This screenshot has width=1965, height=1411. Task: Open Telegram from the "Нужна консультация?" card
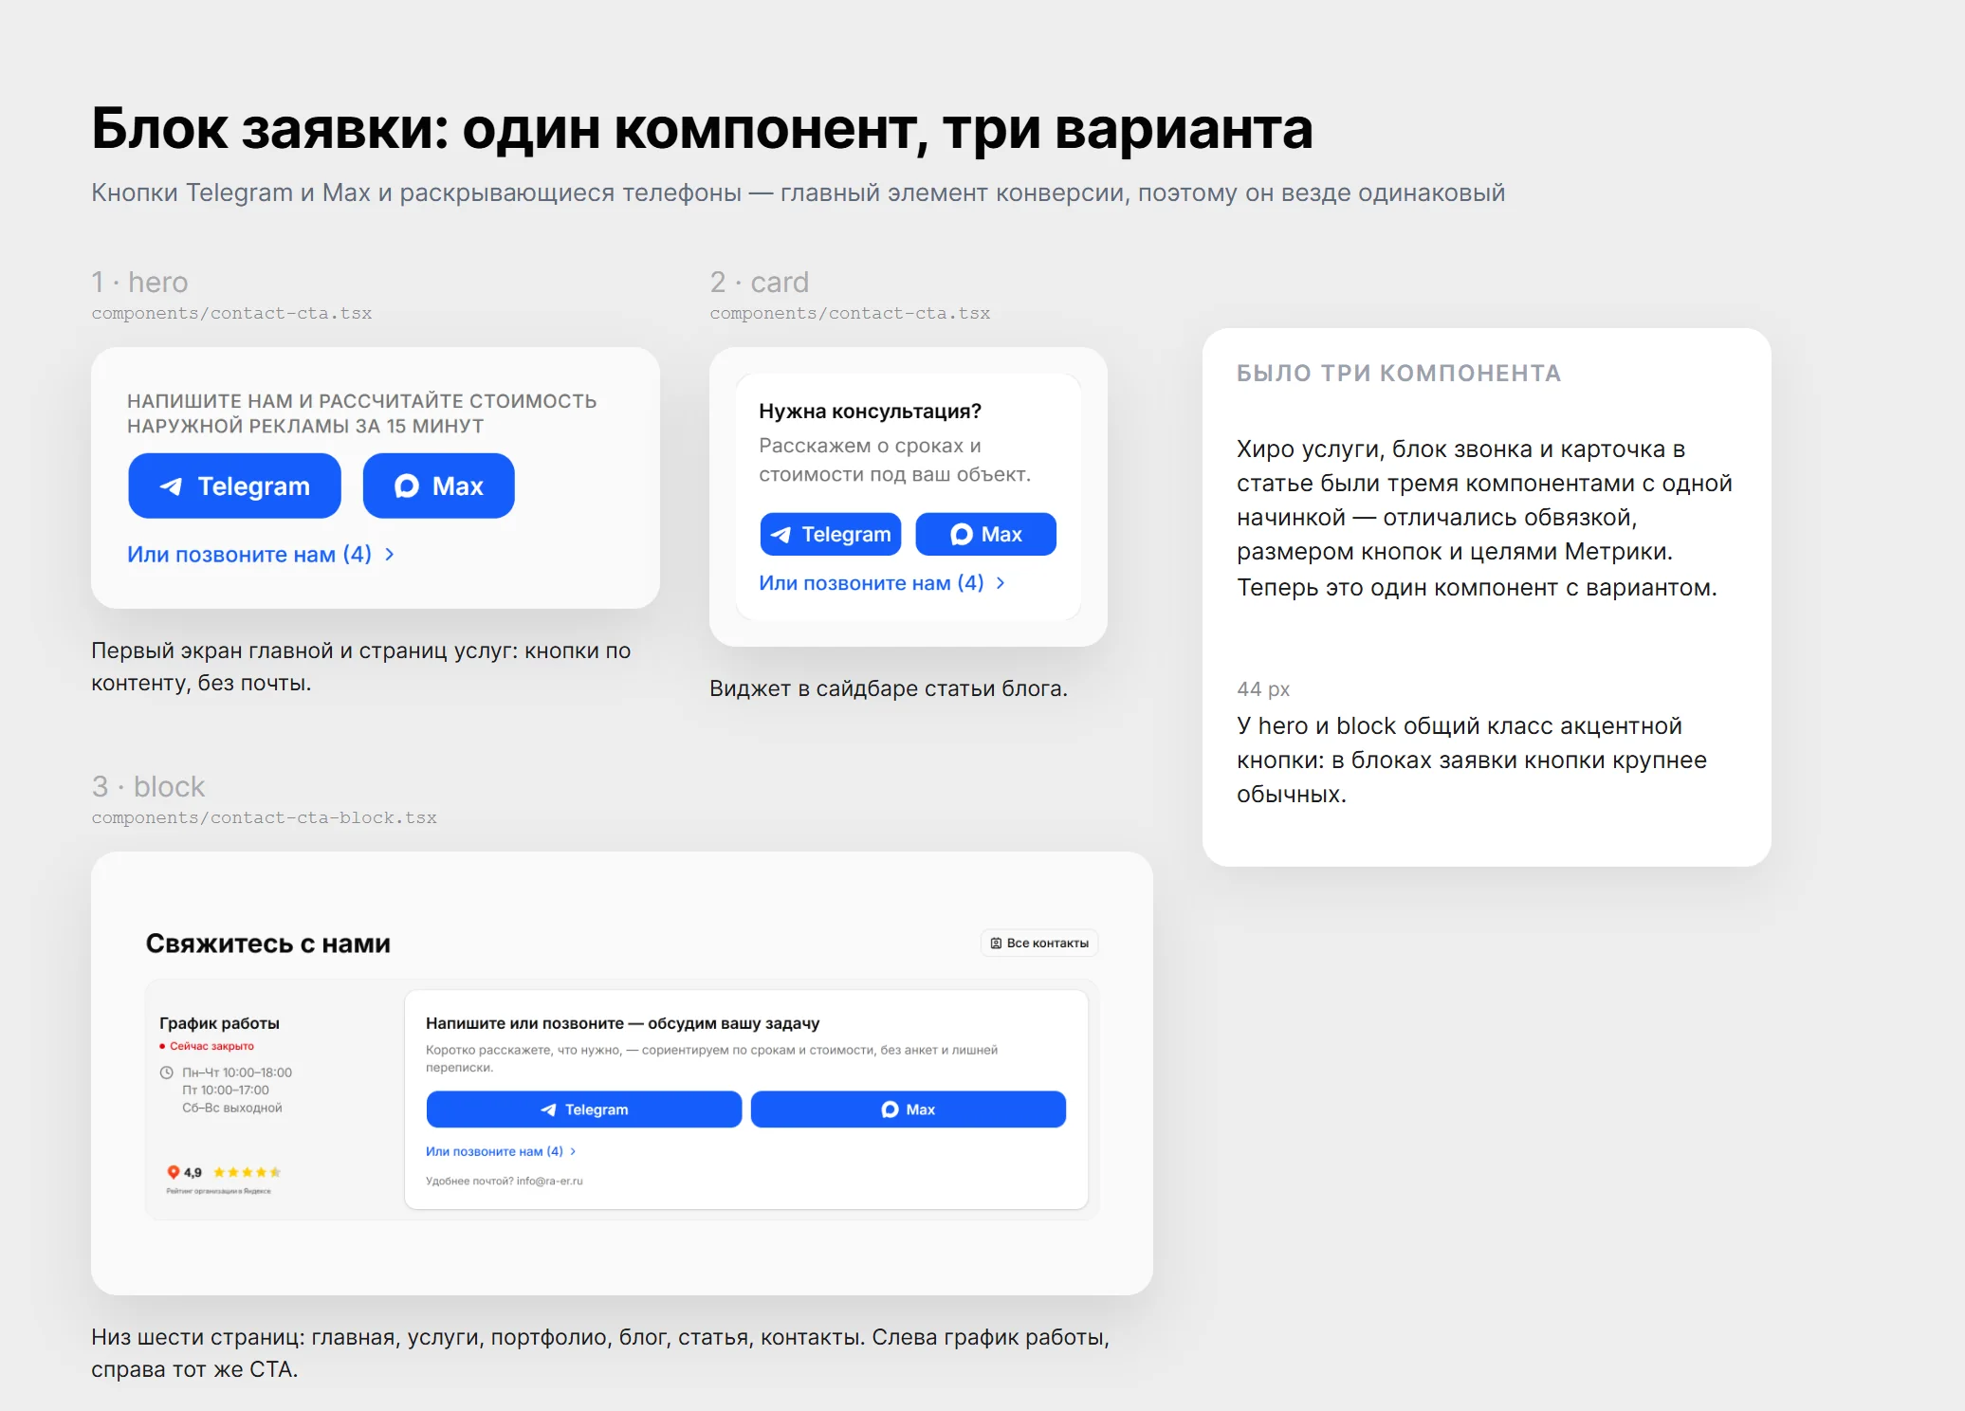831,534
